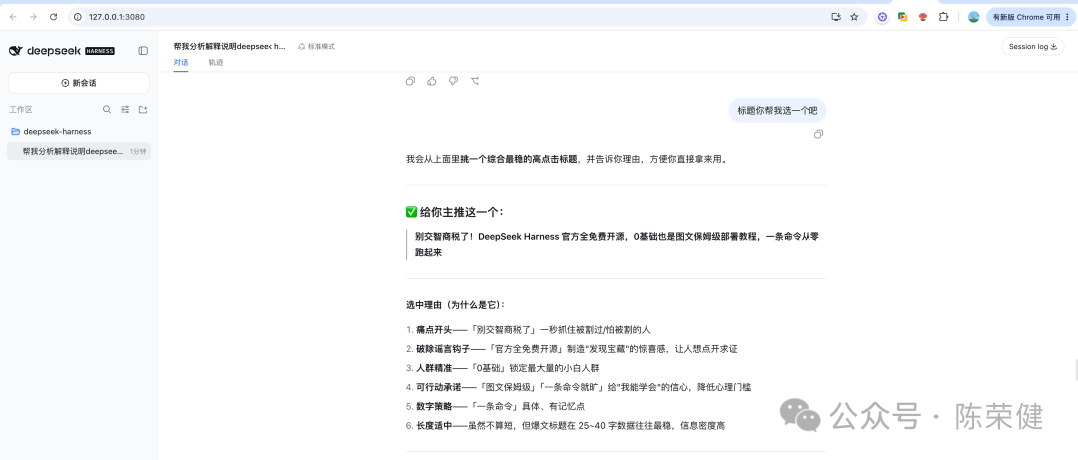Share or branch the reply via the arrow icon

[475, 81]
